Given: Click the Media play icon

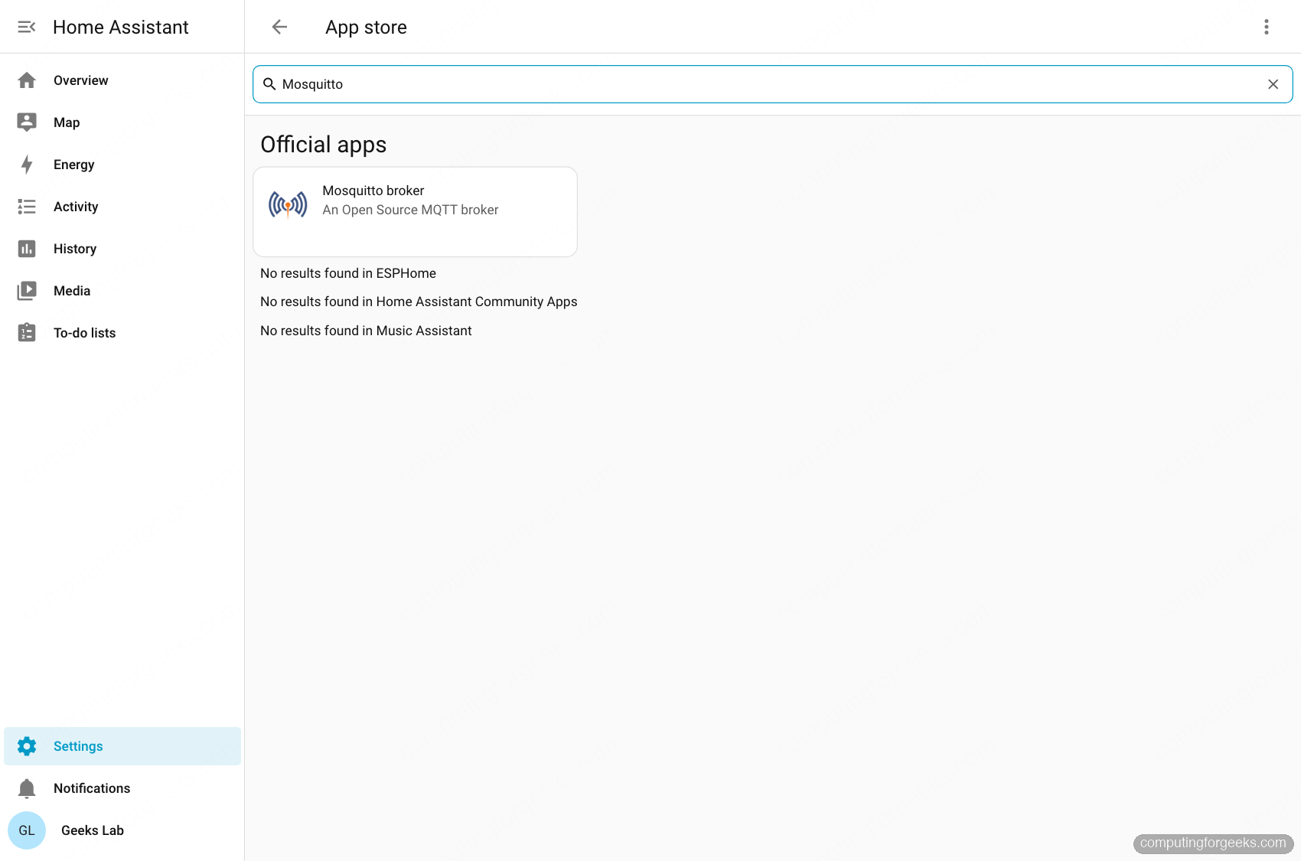Looking at the screenshot, I should (27, 291).
